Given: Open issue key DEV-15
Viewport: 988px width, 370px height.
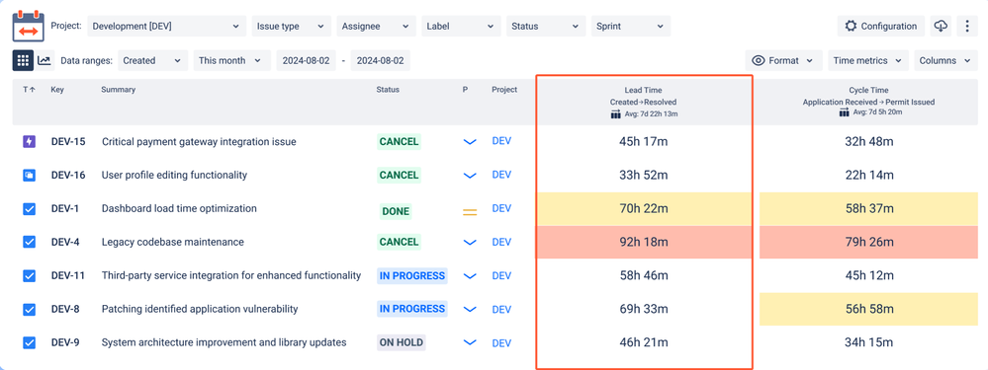Looking at the screenshot, I should click(x=68, y=142).
